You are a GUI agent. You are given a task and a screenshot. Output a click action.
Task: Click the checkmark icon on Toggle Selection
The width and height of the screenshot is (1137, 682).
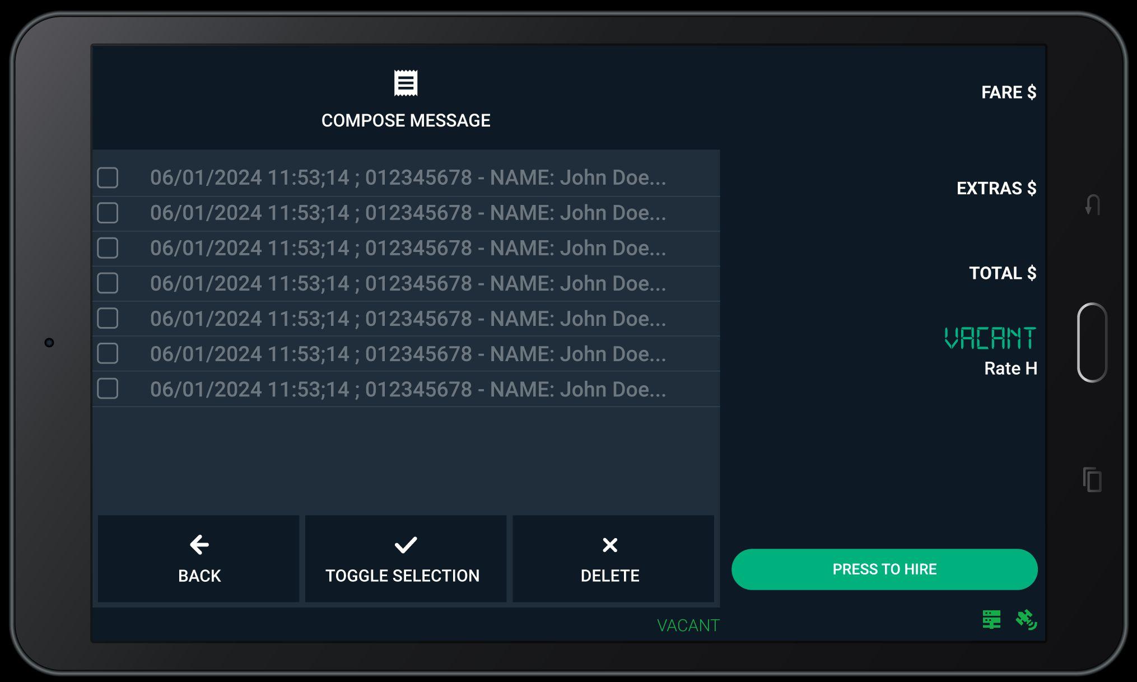pyautogui.click(x=406, y=545)
